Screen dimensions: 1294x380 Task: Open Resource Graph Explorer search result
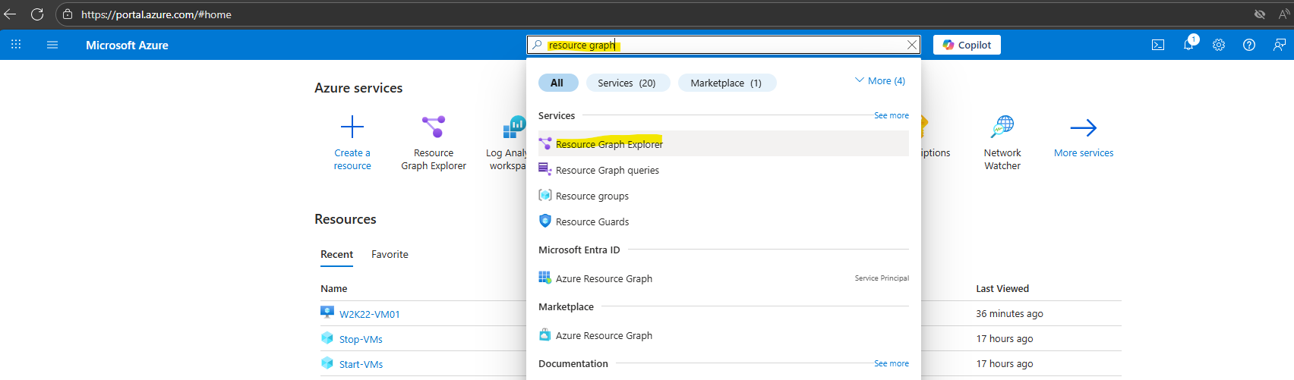tap(724, 144)
